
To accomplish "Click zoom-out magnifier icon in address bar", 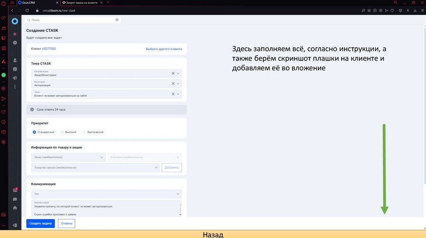I will 363,10.
